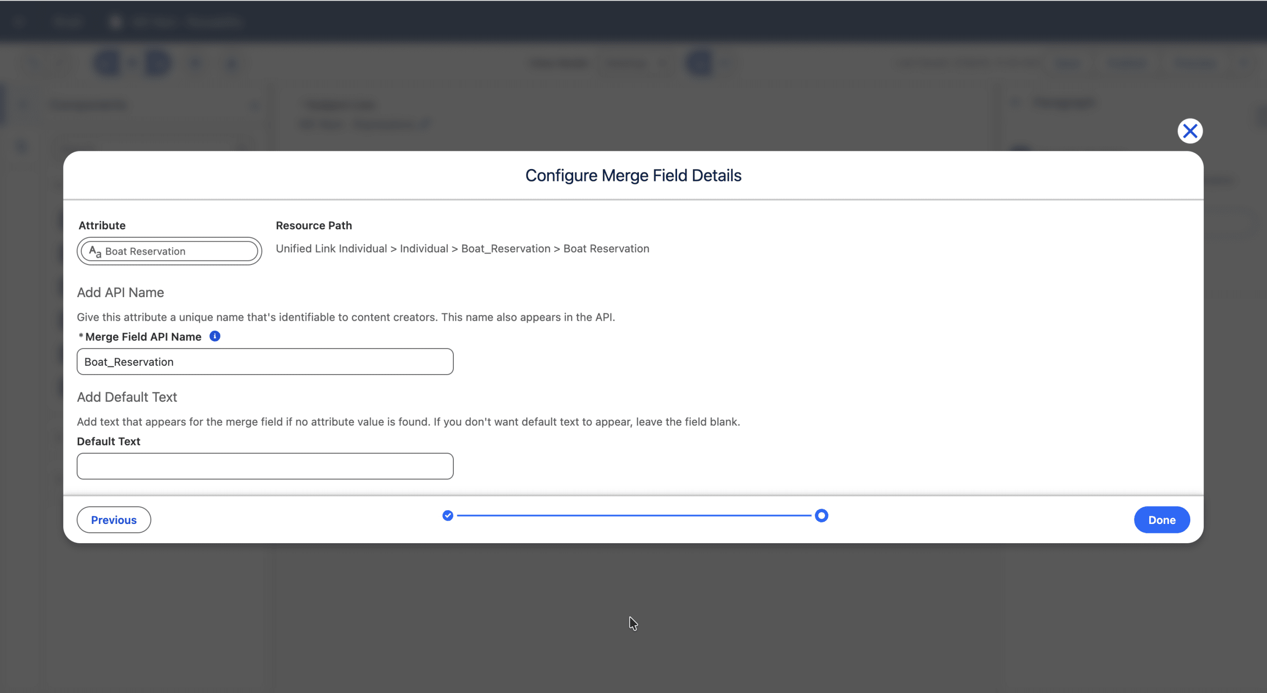The image size is (1267, 693).
Task: Click the Default Text label
Action: pos(108,441)
